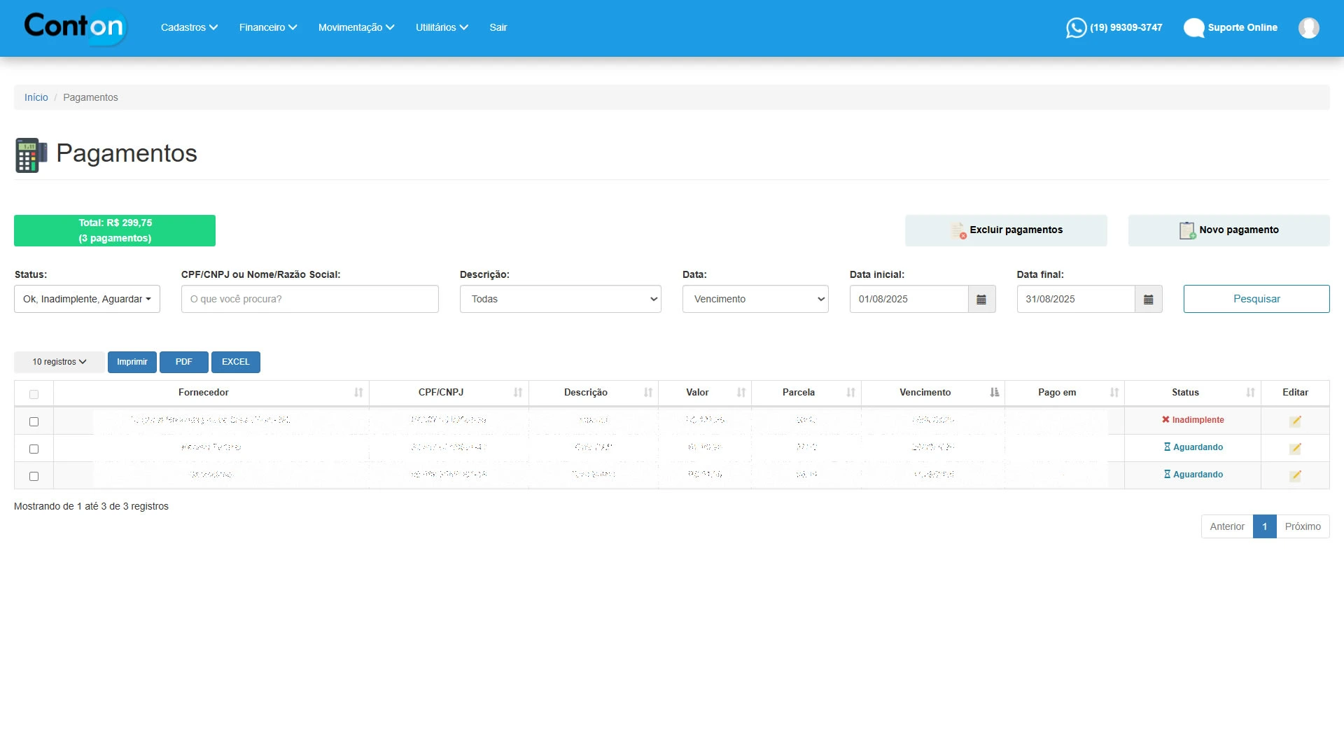The image size is (1344, 756).
Task: Focus the CPF/CNPJ search input field
Action: coord(309,299)
